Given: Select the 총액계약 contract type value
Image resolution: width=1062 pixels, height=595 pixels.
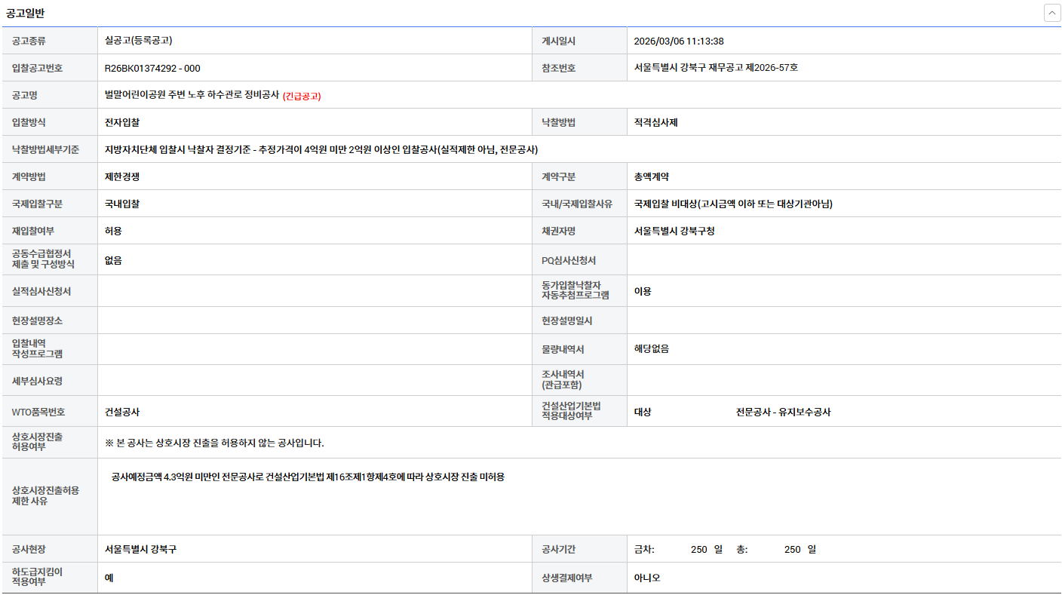Looking at the screenshot, I should [x=652, y=176].
